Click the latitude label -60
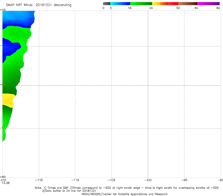 pos(3,177)
